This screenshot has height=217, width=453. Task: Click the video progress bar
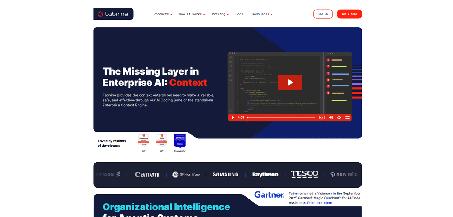click(281, 117)
